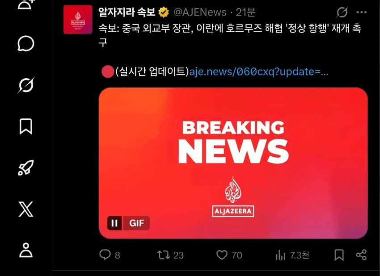Open the aje.news/060cxq link
Image resolution: width=380 pixels, height=276 pixels.
pyautogui.click(x=258, y=71)
